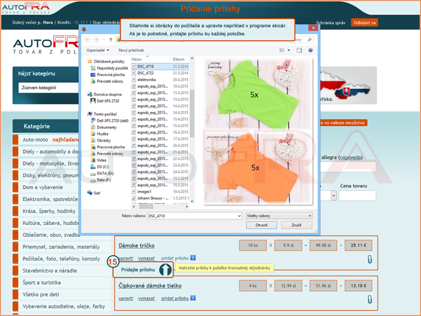Screen dimensions: 421x316
Task: Click the Back arrow in the file dialog
Action: tap(87, 40)
